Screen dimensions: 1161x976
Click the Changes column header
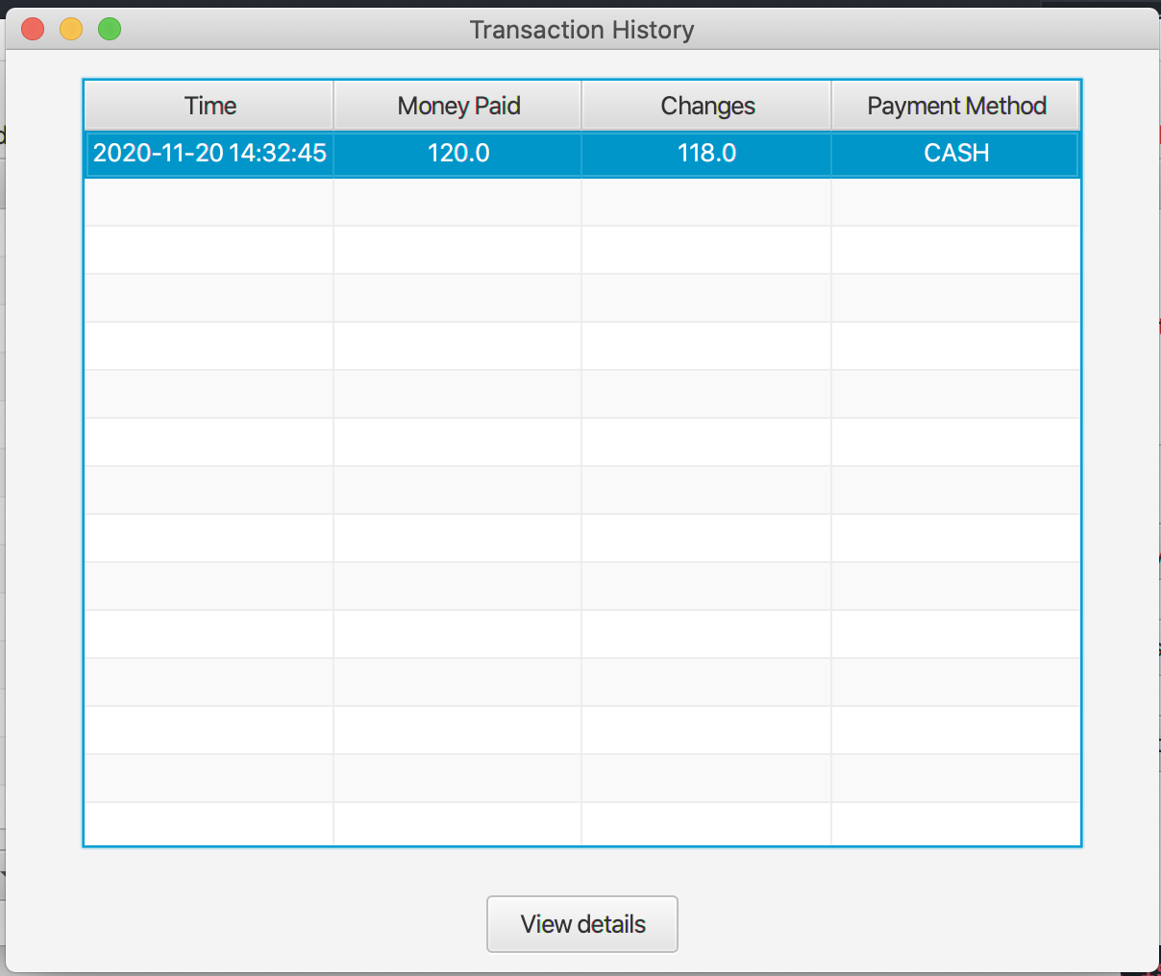(x=705, y=105)
